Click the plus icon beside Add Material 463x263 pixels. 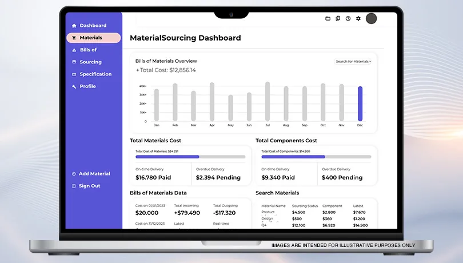(74, 174)
